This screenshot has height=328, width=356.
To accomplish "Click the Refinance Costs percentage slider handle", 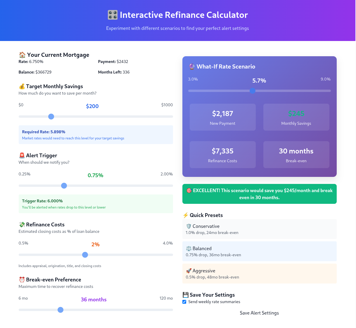I will (x=85, y=255).
